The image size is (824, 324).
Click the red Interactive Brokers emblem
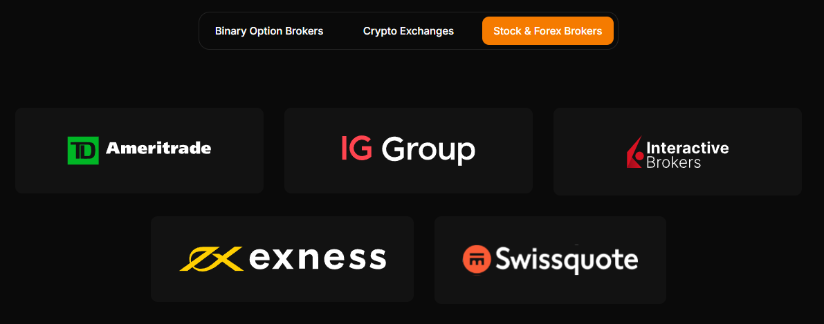[634, 153]
